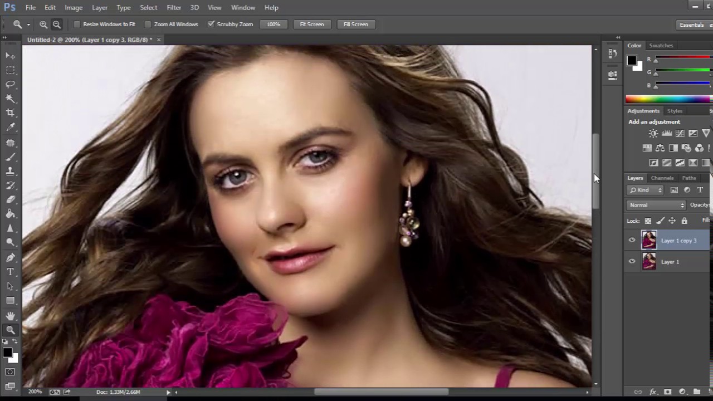Enable Resize Windows to Fit checkbox

tap(77, 25)
